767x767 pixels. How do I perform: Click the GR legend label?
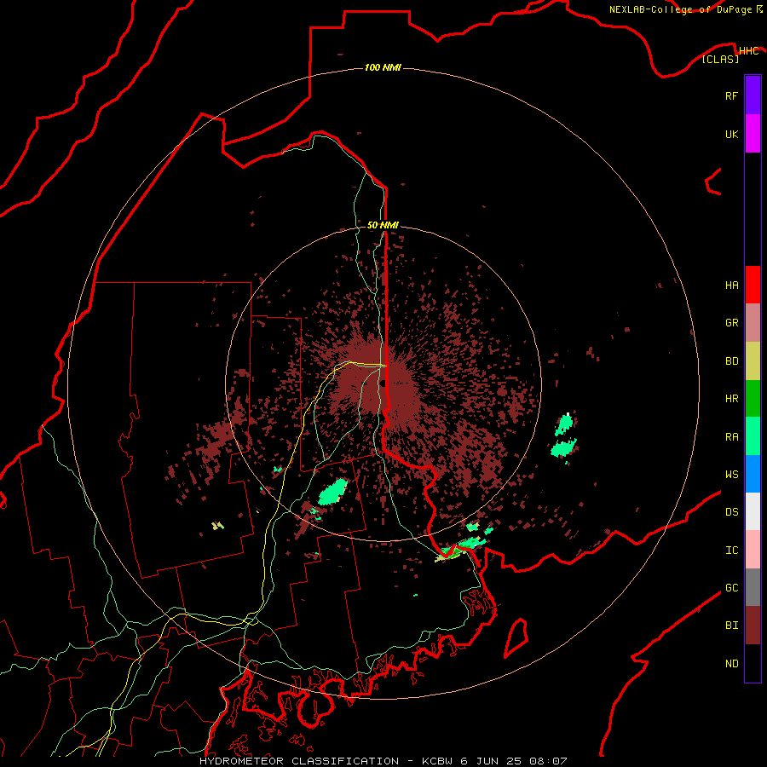pyautogui.click(x=731, y=323)
